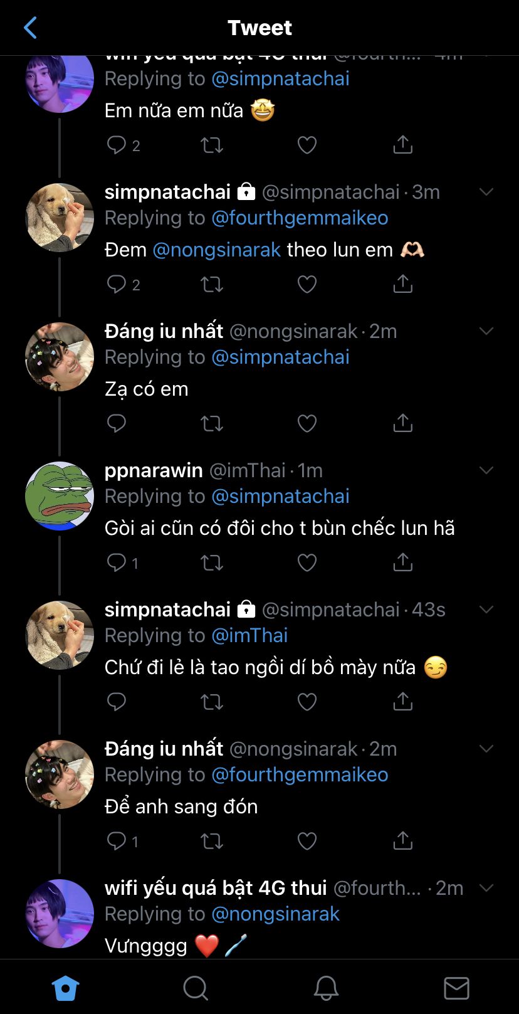Go to the Home tab
Image resolution: width=519 pixels, height=1014 pixels.
[65, 988]
